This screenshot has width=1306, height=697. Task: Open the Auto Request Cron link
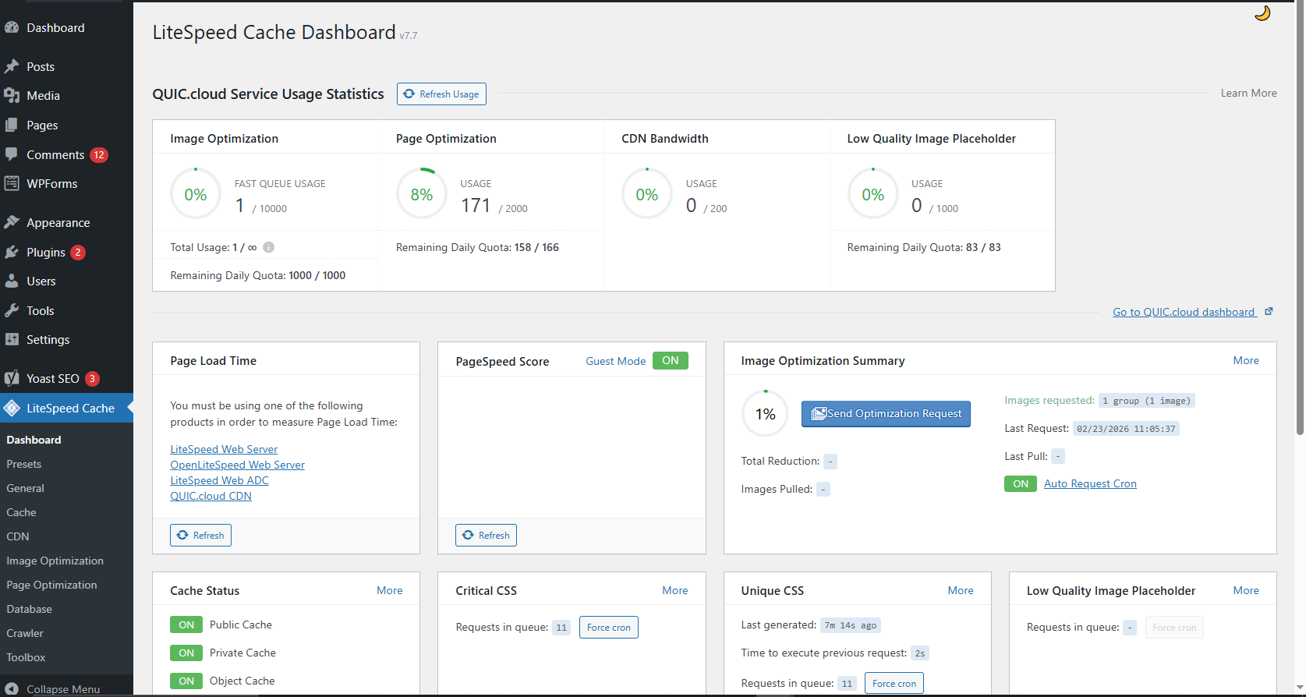click(x=1090, y=483)
